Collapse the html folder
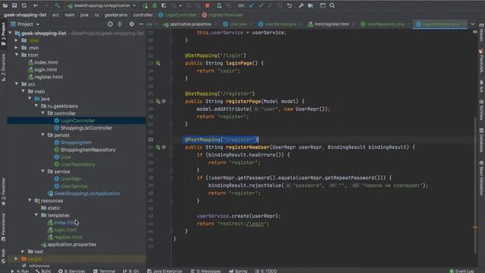Viewport: 485px width, 273px height. 17,55
